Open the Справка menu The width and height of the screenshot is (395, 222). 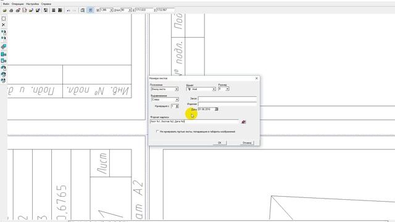click(46, 4)
